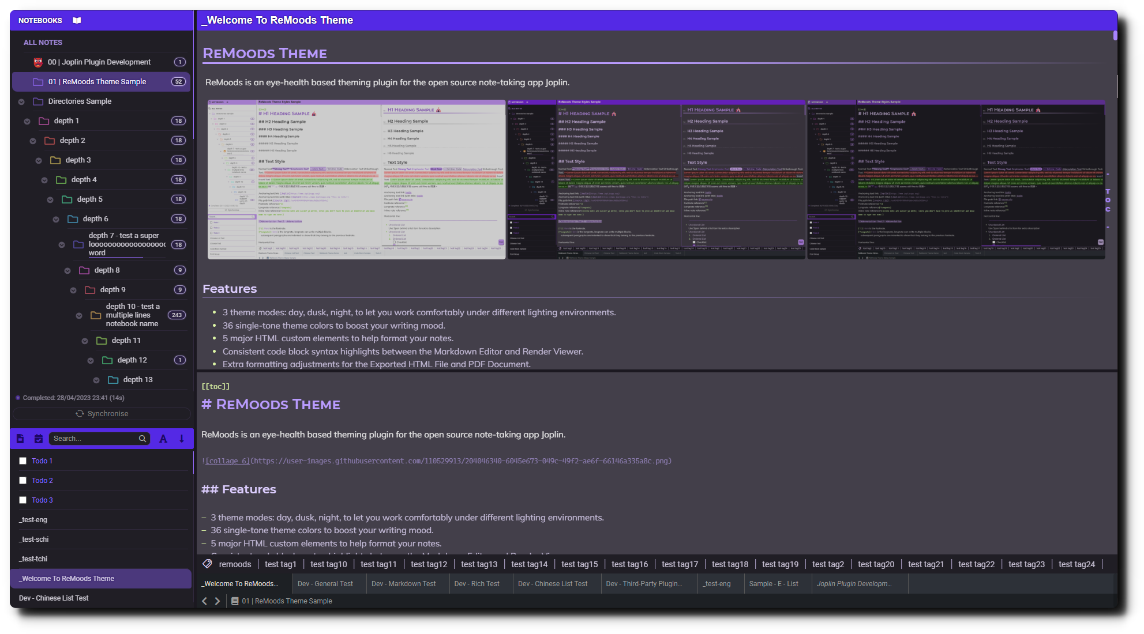Click the tag icon before remoods

coord(207,564)
